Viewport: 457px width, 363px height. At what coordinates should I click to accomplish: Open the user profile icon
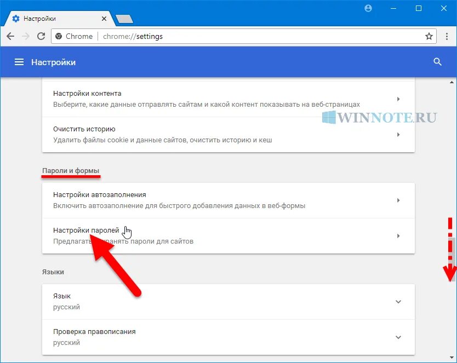368,8
